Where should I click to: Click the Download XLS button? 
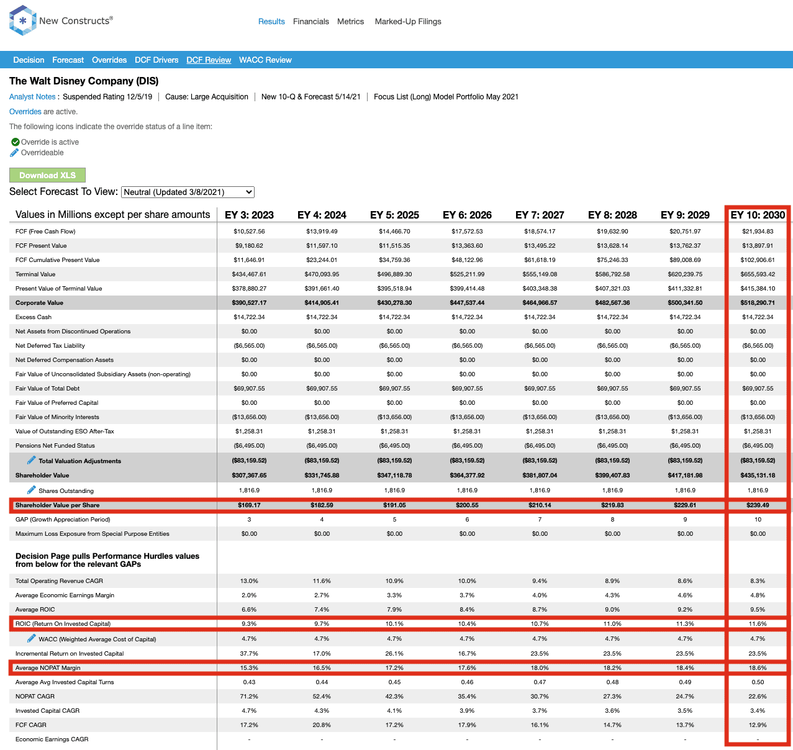click(x=47, y=175)
